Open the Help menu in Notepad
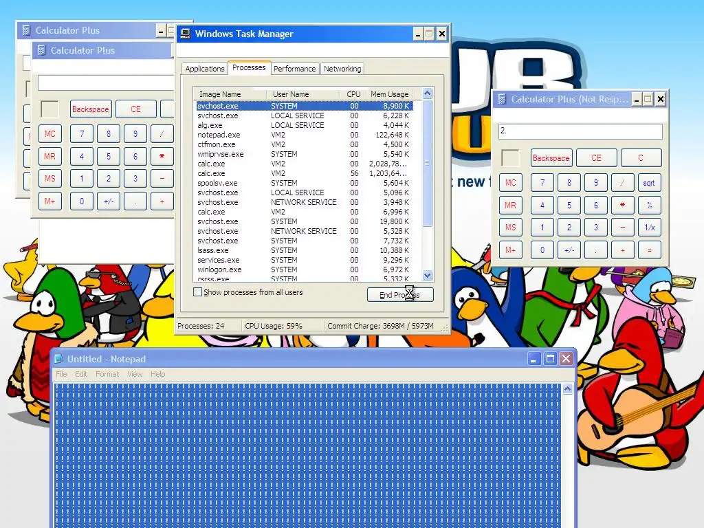 tap(157, 374)
